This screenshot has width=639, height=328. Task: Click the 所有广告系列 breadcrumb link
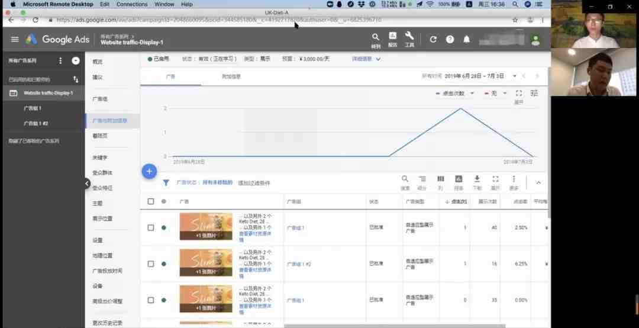coord(115,36)
